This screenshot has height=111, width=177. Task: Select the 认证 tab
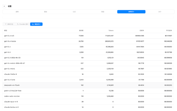click(74, 12)
